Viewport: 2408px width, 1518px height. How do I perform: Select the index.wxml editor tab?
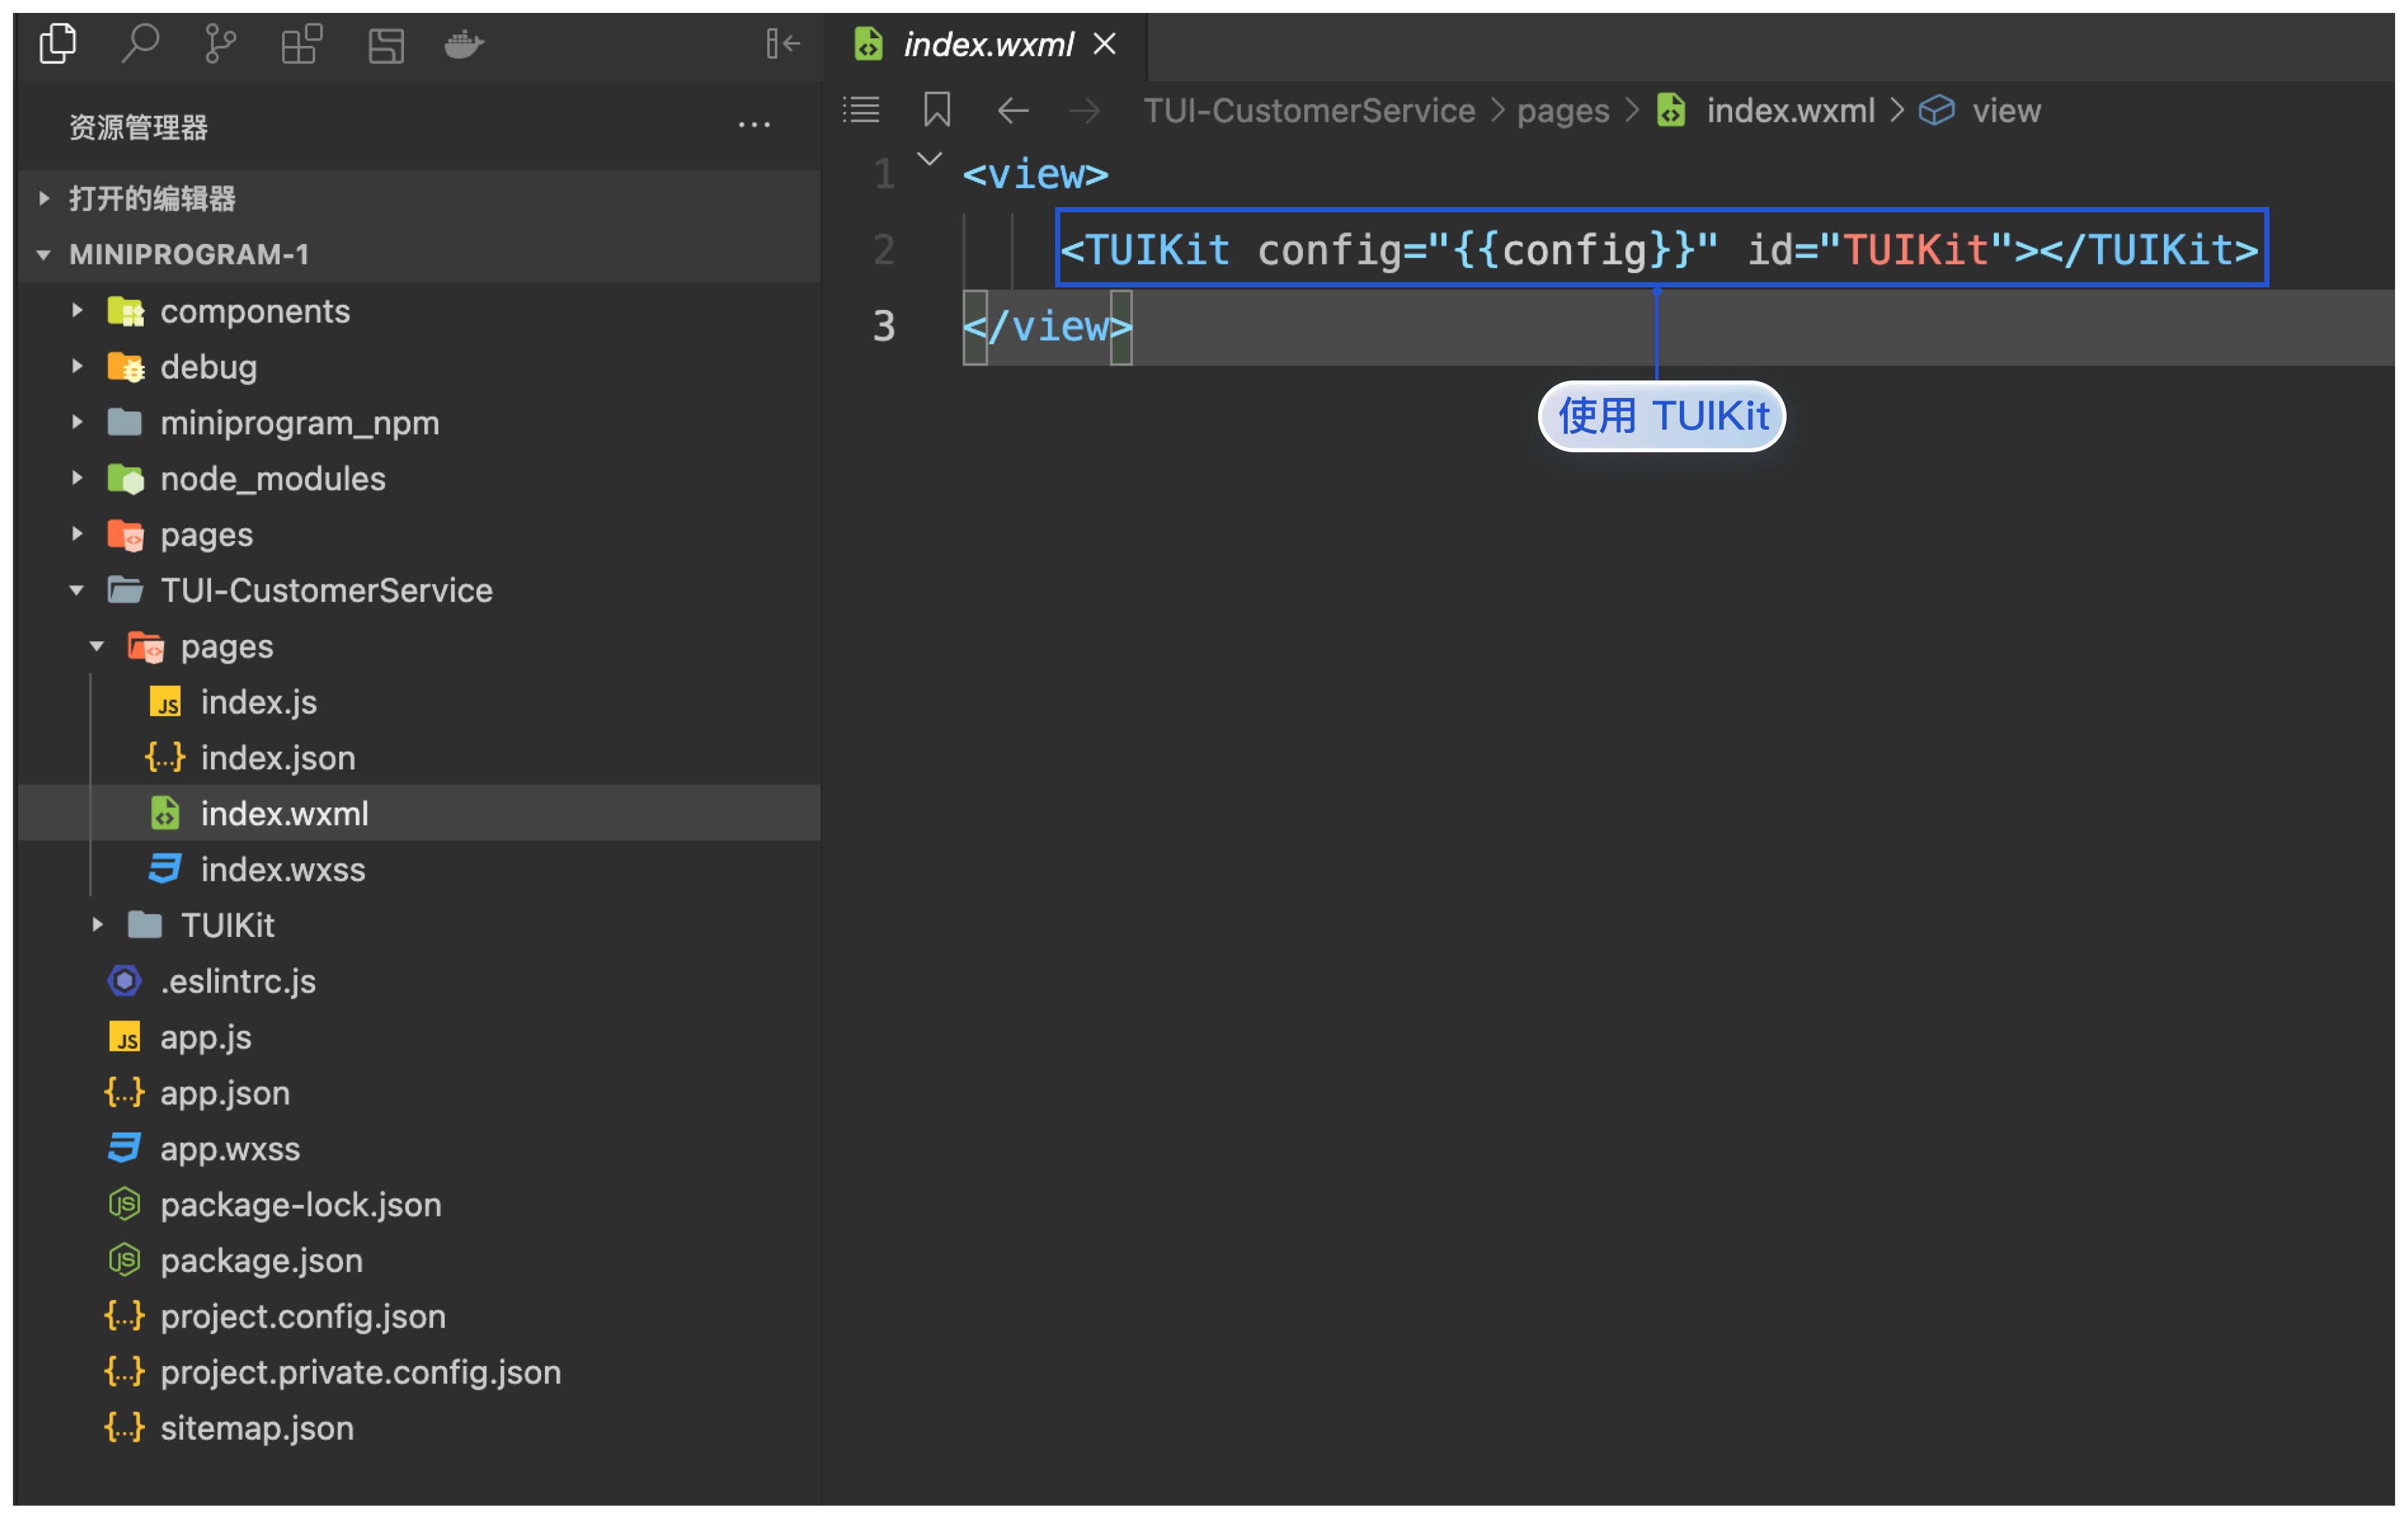tap(986, 45)
